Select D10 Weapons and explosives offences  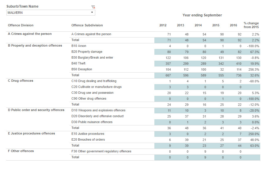pos(99,110)
